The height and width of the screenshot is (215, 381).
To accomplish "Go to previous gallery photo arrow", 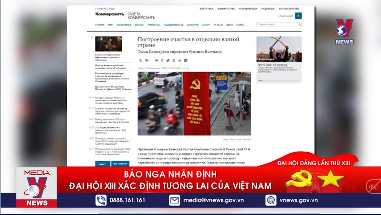I will point(260,49).
